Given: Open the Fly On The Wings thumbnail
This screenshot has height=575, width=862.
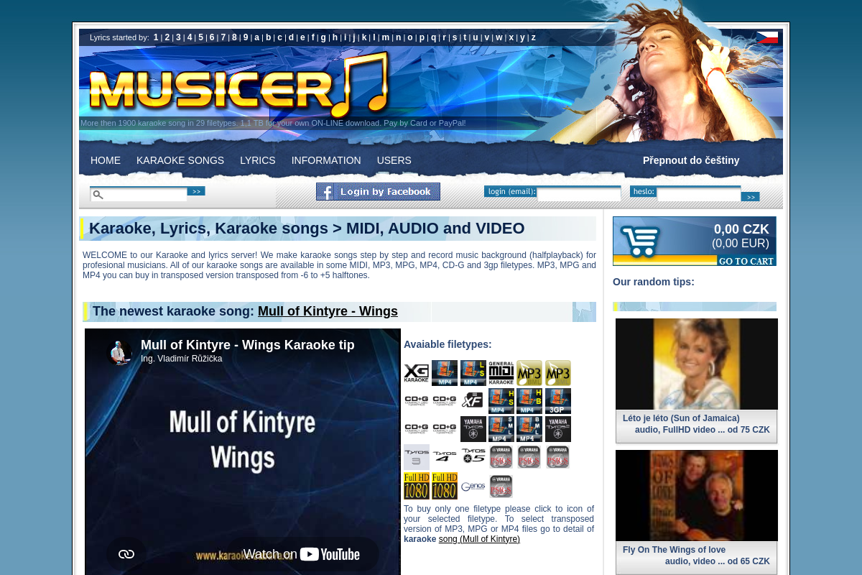Looking at the screenshot, I should click(697, 496).
